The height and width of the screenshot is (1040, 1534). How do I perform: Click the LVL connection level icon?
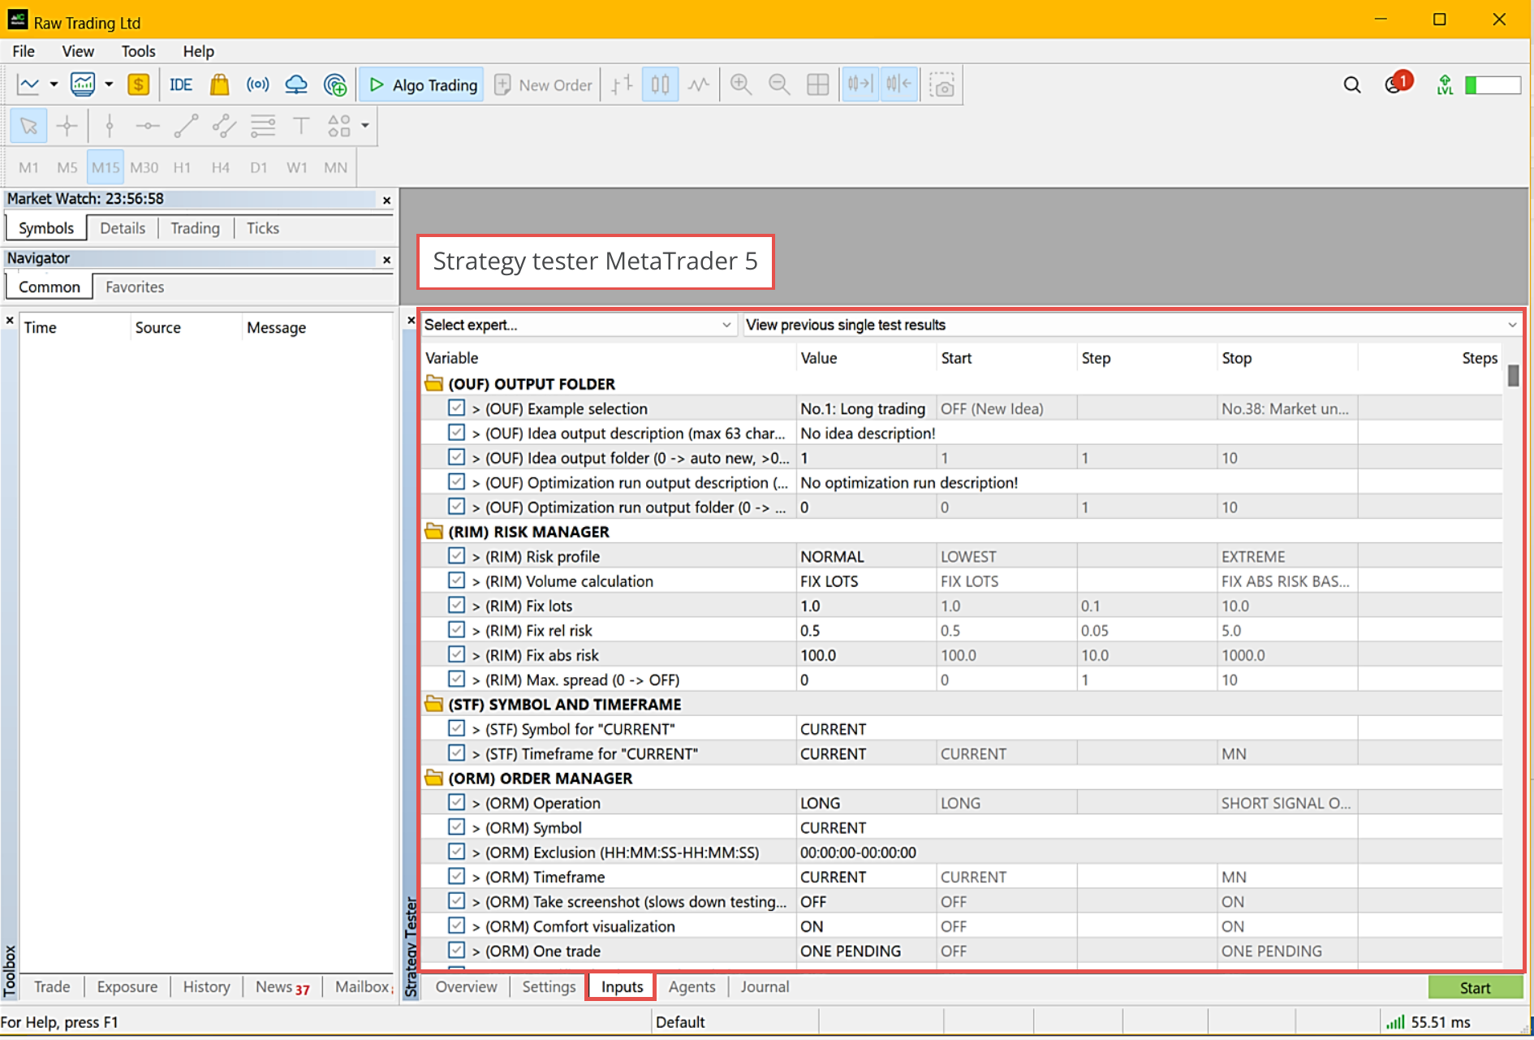tap(1445, 84)
